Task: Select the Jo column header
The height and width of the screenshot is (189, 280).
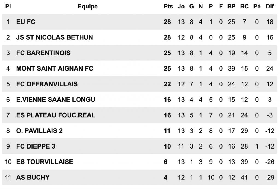Action: (x=181, y=7)
